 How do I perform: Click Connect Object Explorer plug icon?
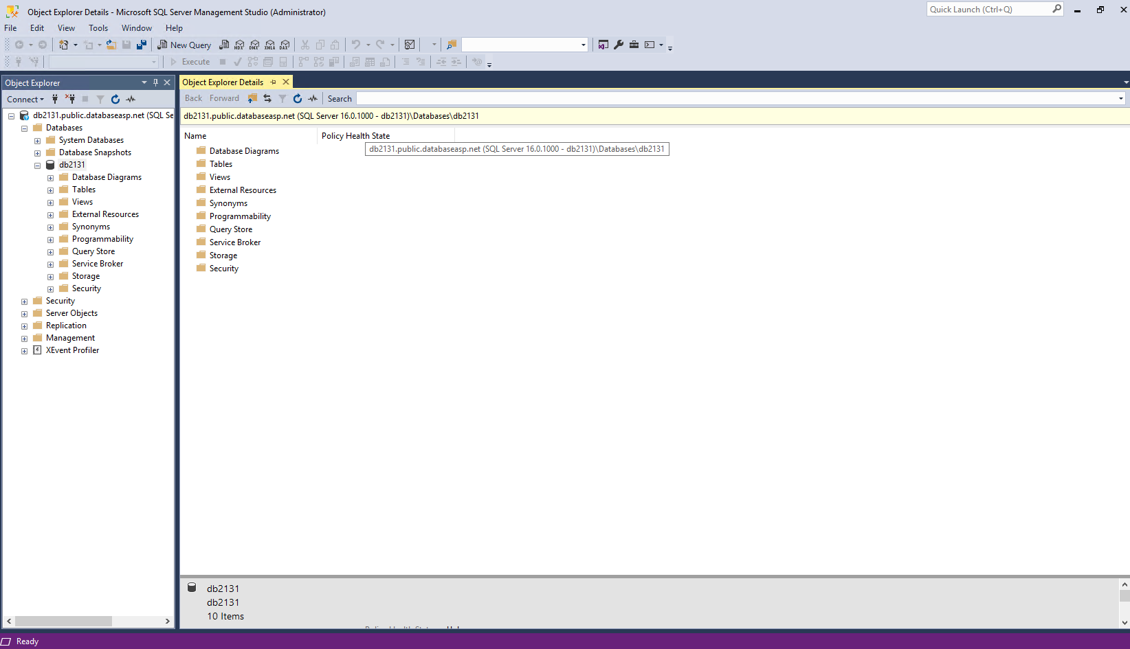coord(55,99)
